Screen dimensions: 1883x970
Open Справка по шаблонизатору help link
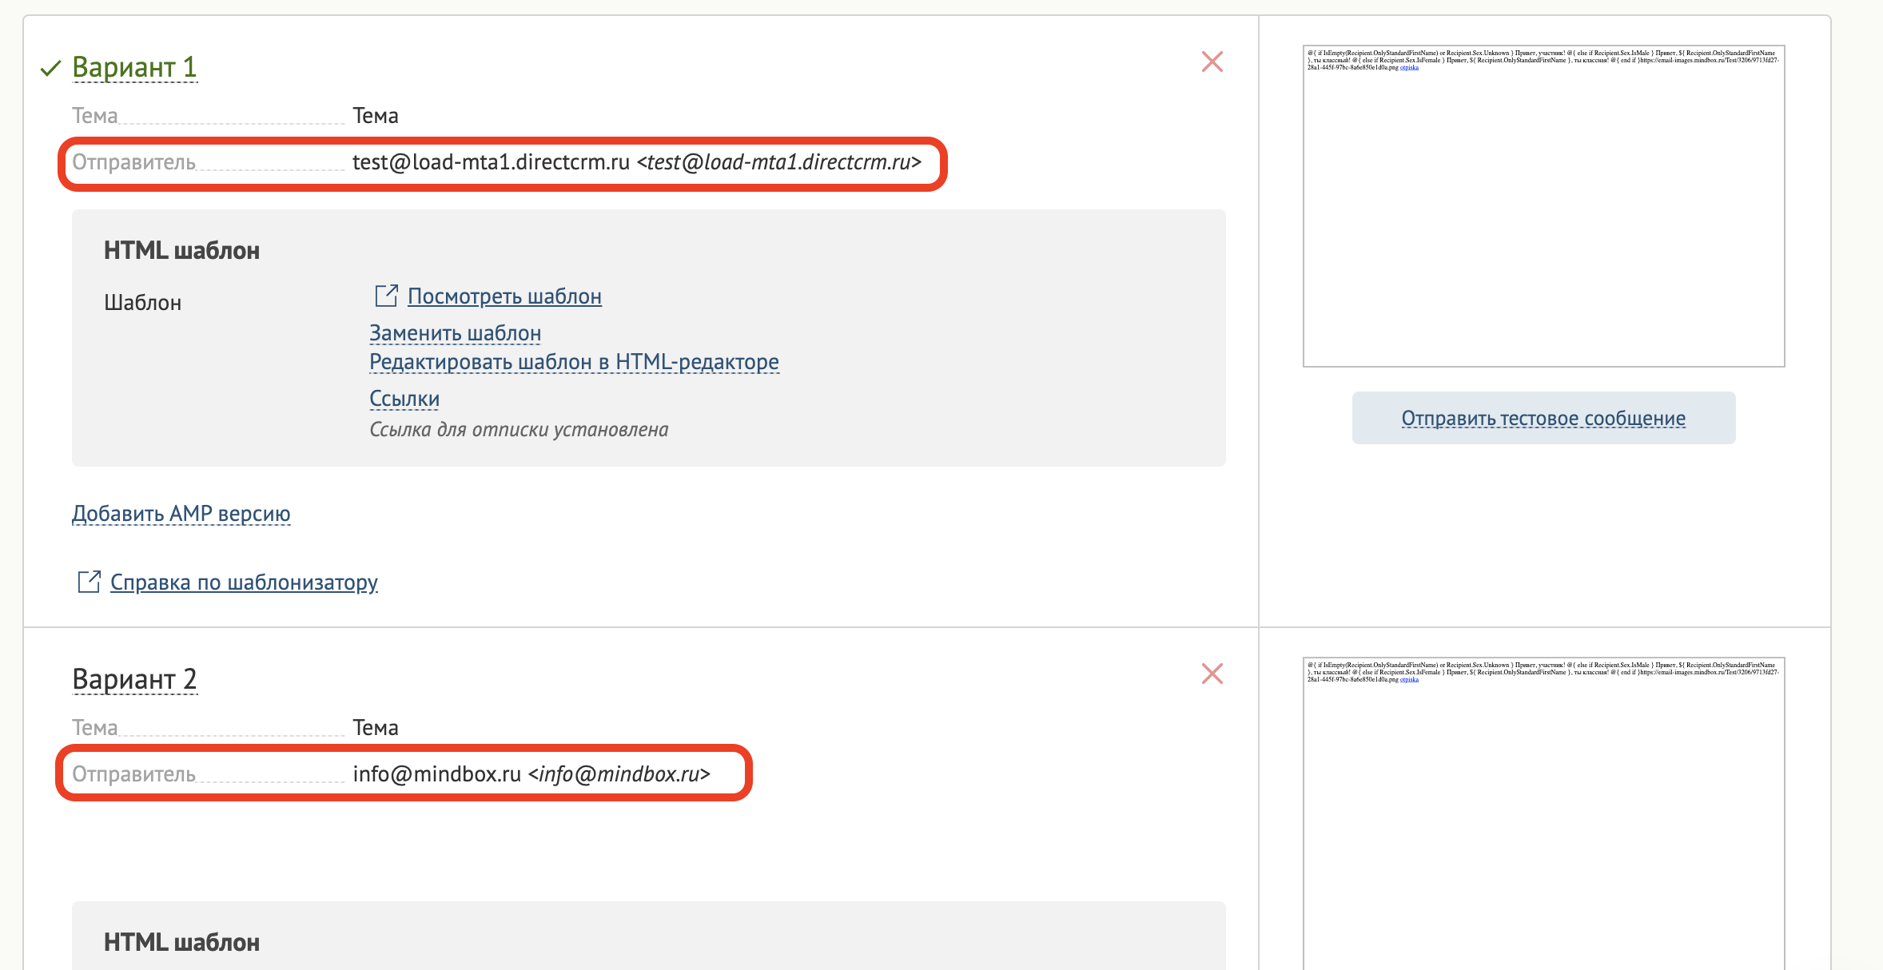pyautogui.click(x=244, y=582)
